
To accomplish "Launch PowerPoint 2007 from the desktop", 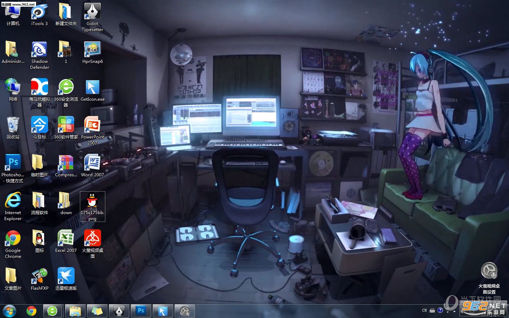I will coord(92,131).
